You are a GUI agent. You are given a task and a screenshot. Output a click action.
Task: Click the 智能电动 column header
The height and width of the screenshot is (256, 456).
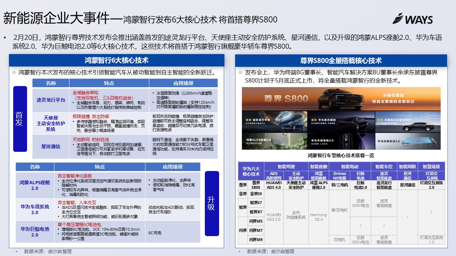coord(350,166)
